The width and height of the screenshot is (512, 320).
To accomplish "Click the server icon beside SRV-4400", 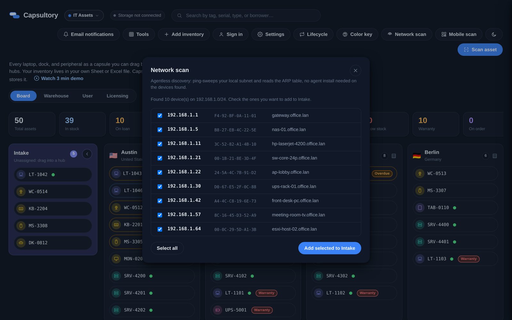I will click(x=420, y=225).
